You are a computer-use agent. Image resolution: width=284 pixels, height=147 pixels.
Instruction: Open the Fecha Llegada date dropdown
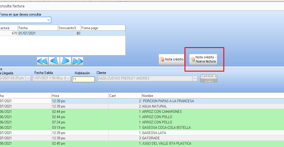click(28, 78)
